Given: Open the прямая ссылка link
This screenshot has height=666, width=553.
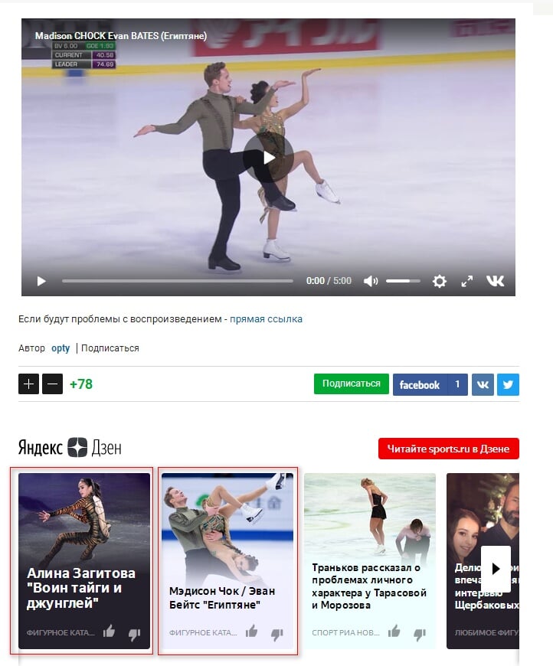Looking at the screenshot, I should click(x=266, y=319).
